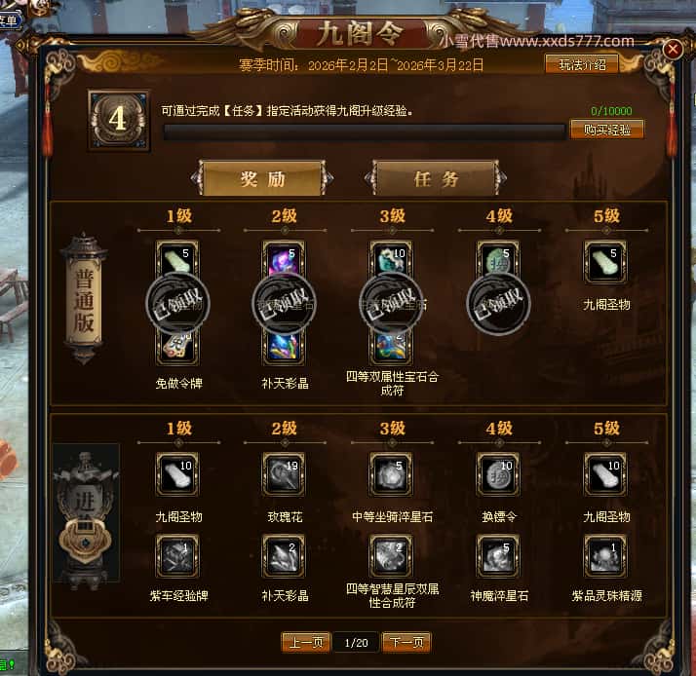Click the 购买经验 button
The width and height of the screenshot is (696, 676).
coord(606,130)
